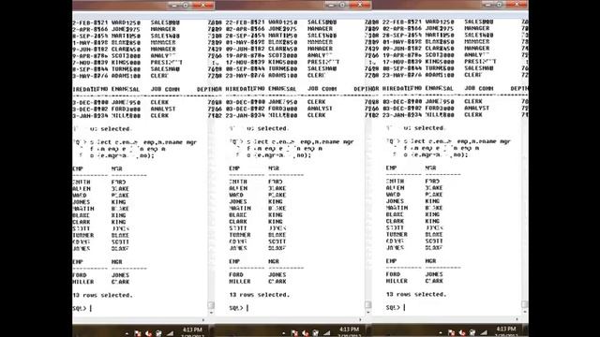The width and height of the screenshot is (600, 337).
Task: Click '13 rows selected.' text in left window
Action: pos(102,295)
